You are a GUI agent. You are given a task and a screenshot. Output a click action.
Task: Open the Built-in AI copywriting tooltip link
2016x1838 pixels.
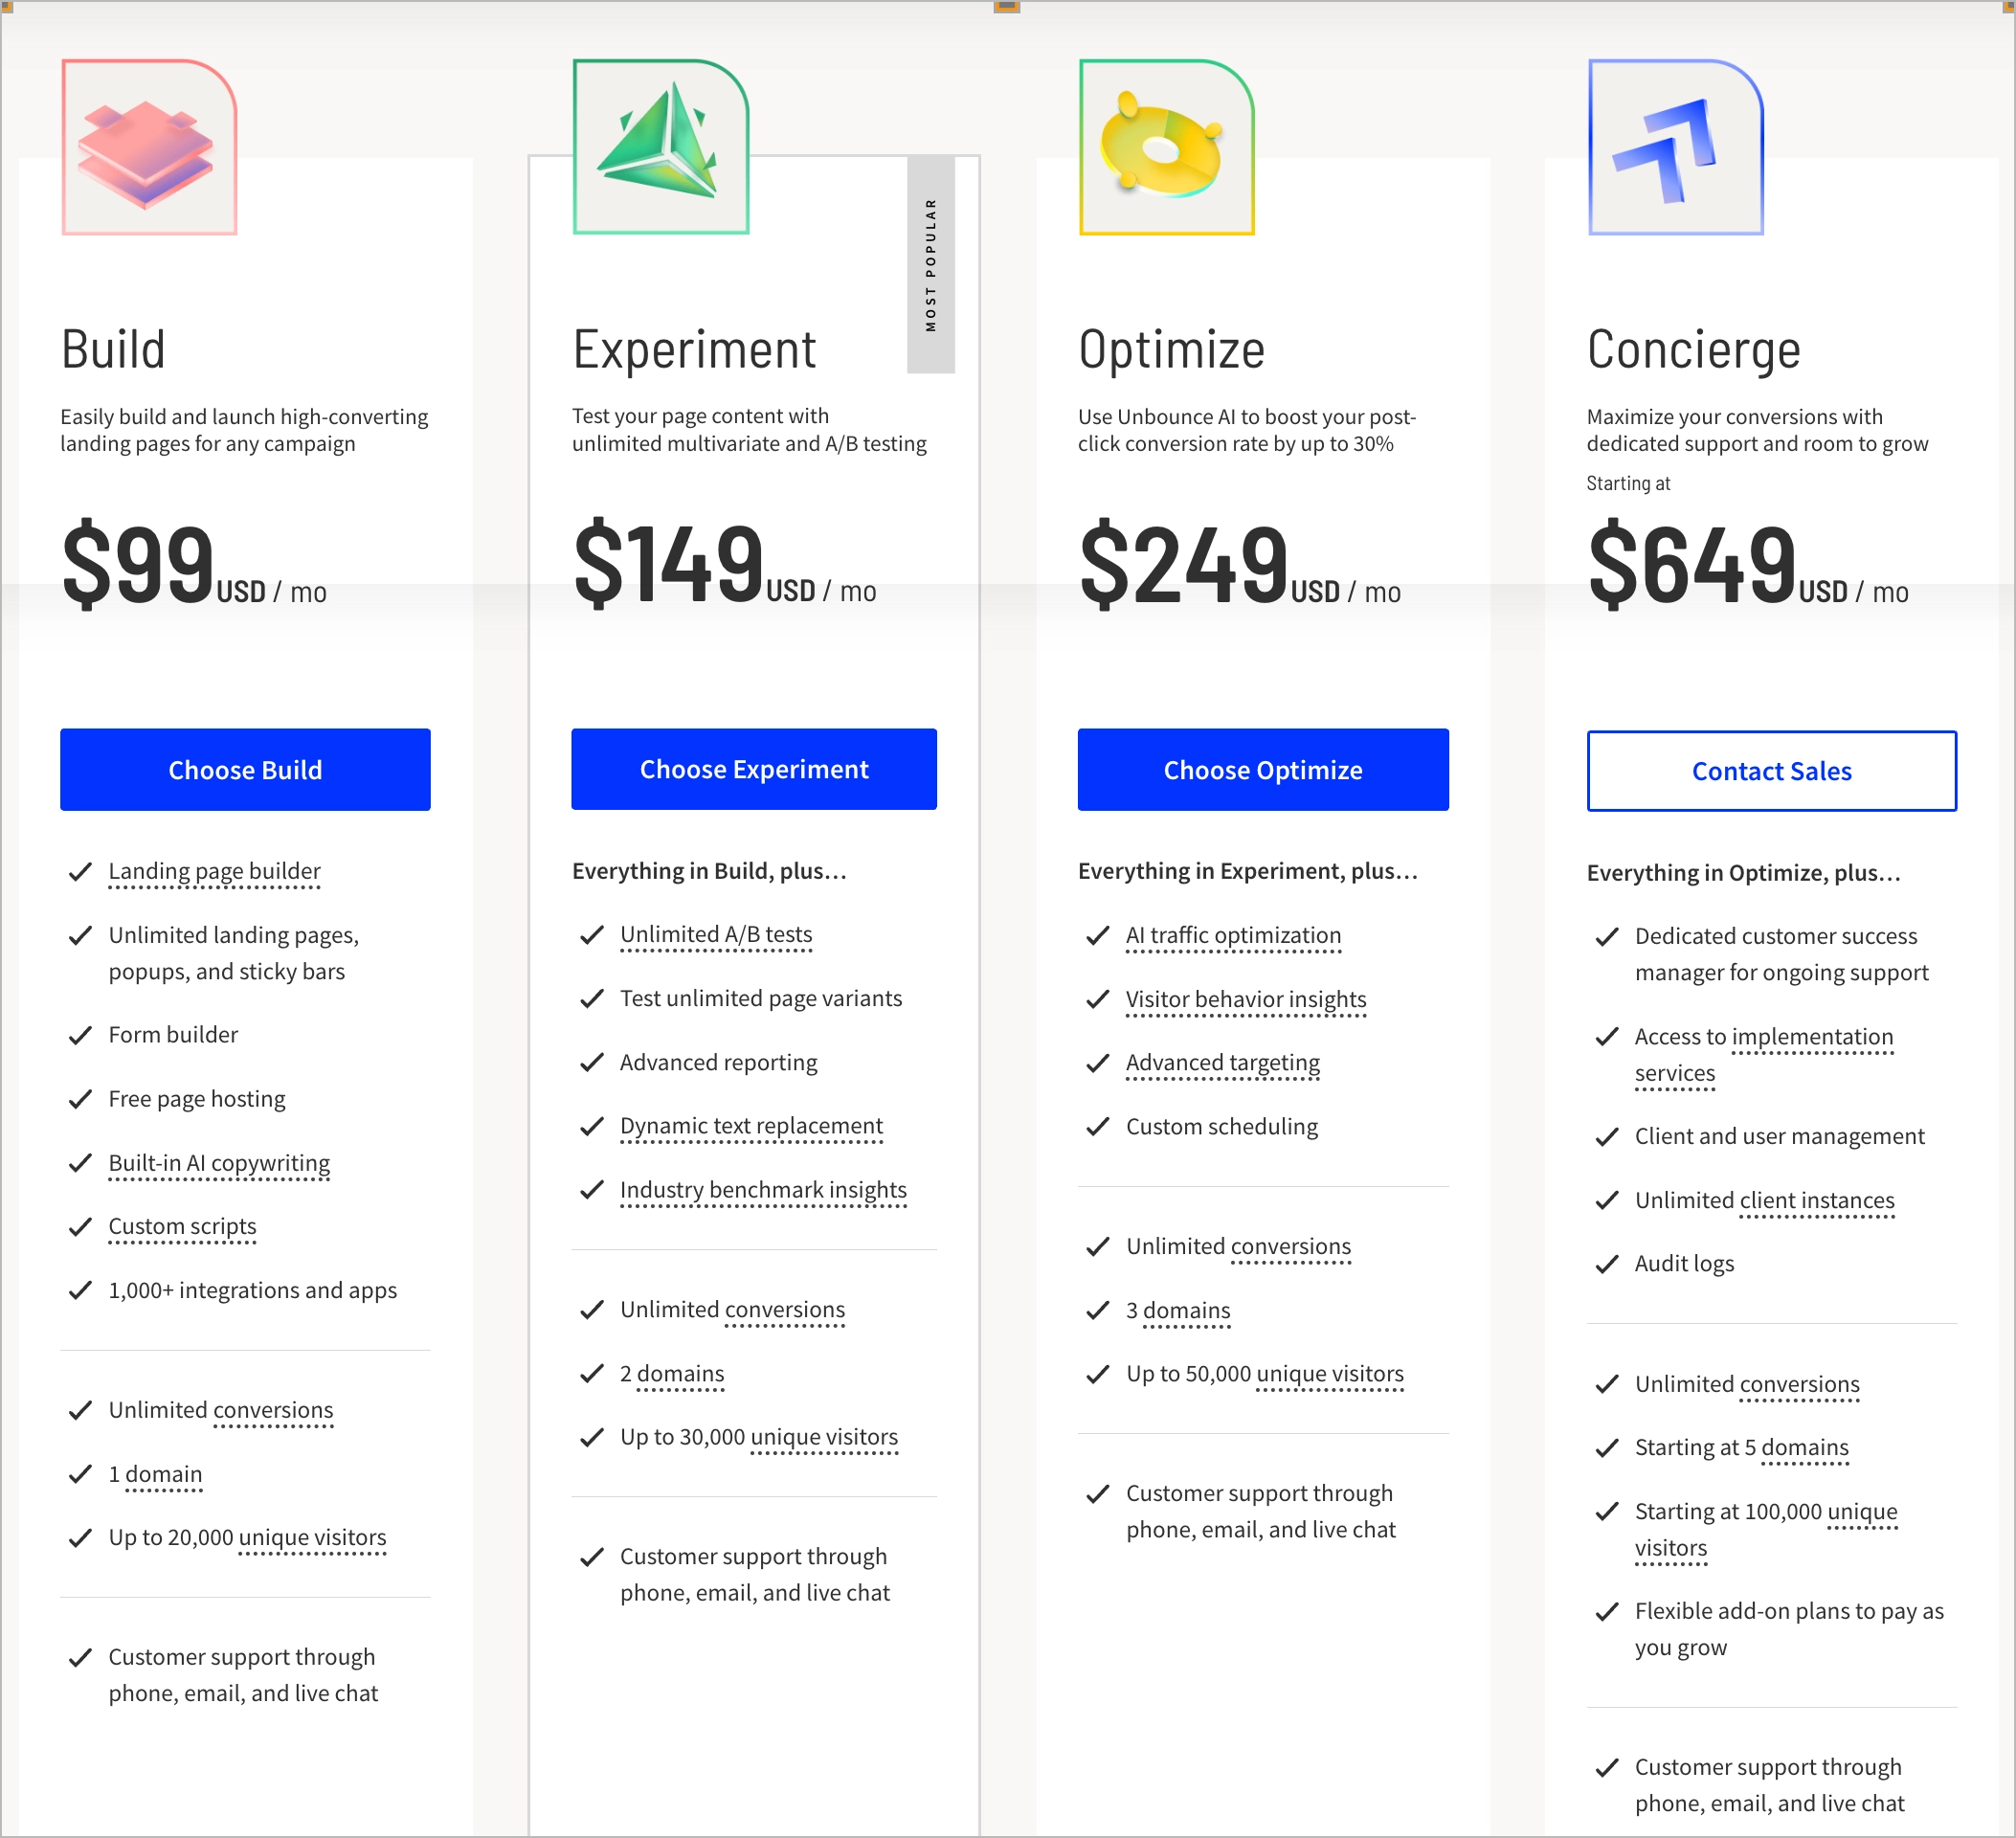219,1162
